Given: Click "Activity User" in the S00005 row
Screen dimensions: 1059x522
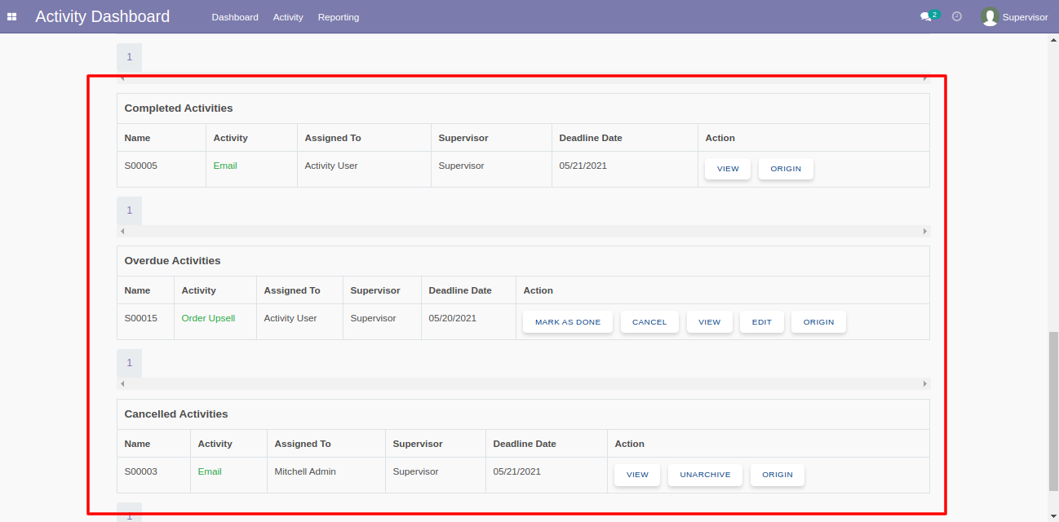Looking at the screenshot, I should [x=331, y=166].
